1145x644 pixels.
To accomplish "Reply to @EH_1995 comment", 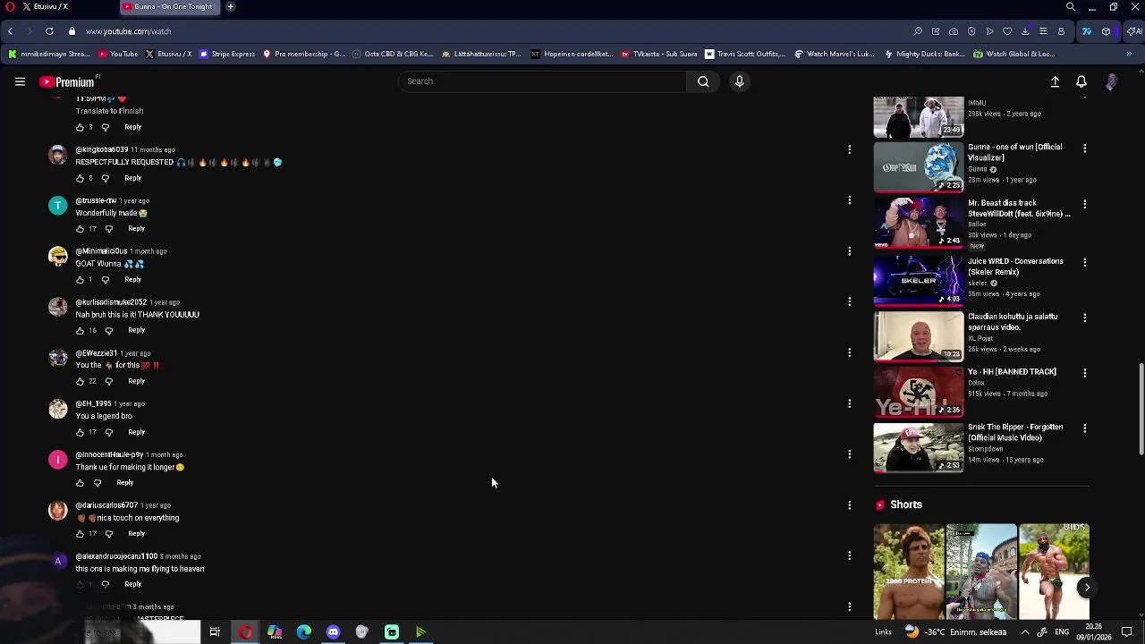I will tap(136, 432).
